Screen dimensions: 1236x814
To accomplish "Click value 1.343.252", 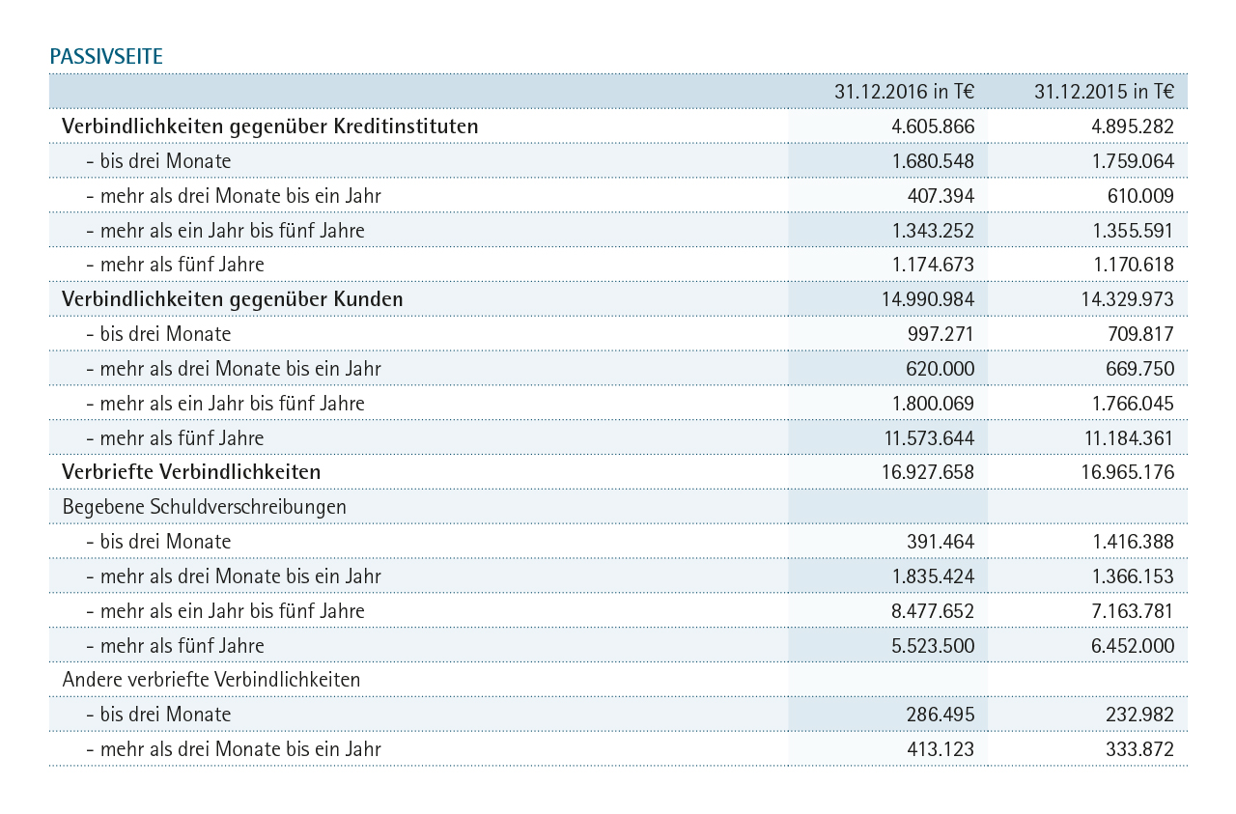I will (935, 231).
